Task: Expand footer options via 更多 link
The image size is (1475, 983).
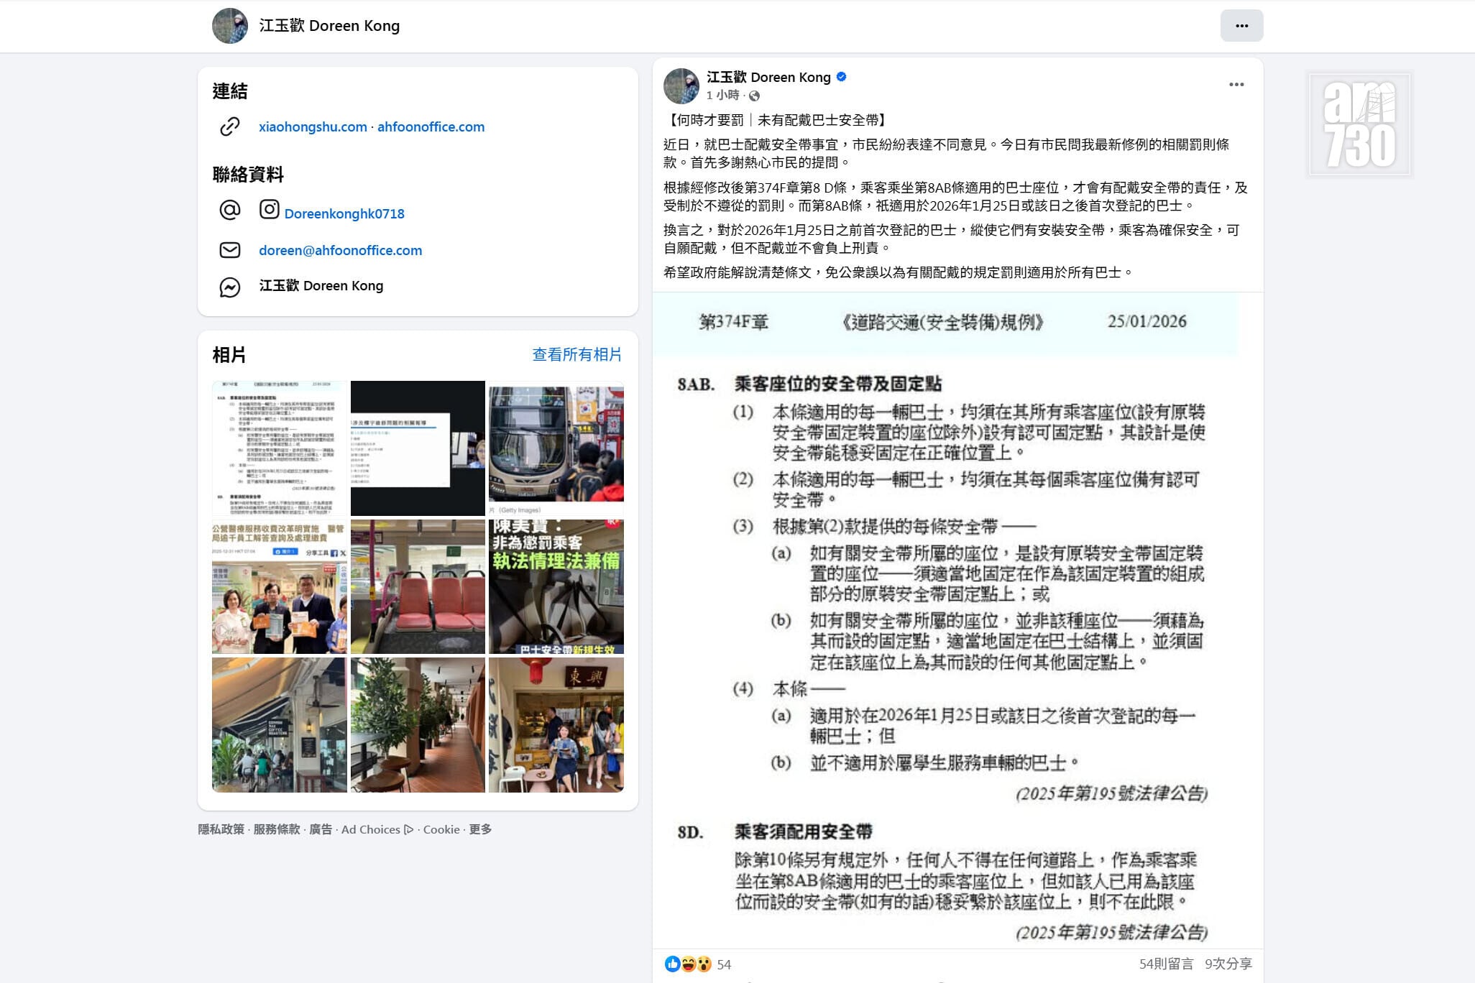Action: (481, 829)
